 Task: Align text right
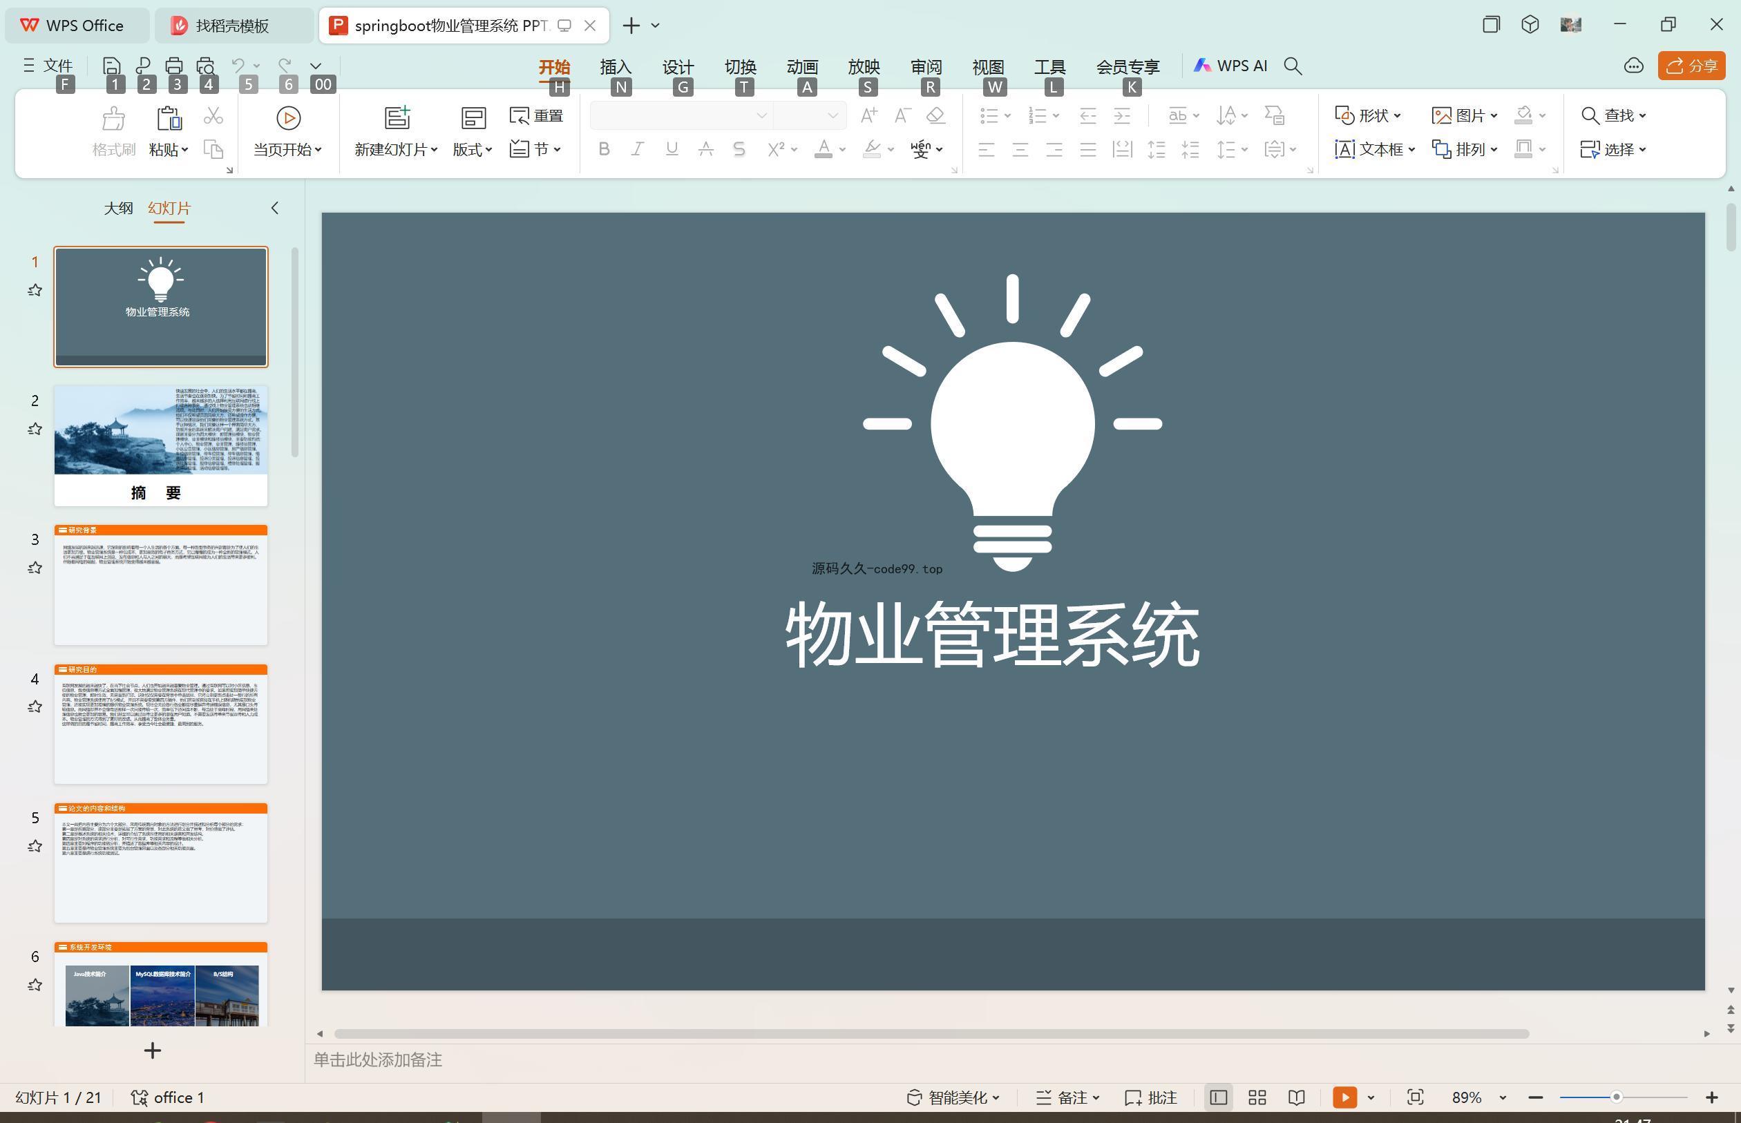click(1054, 149)
